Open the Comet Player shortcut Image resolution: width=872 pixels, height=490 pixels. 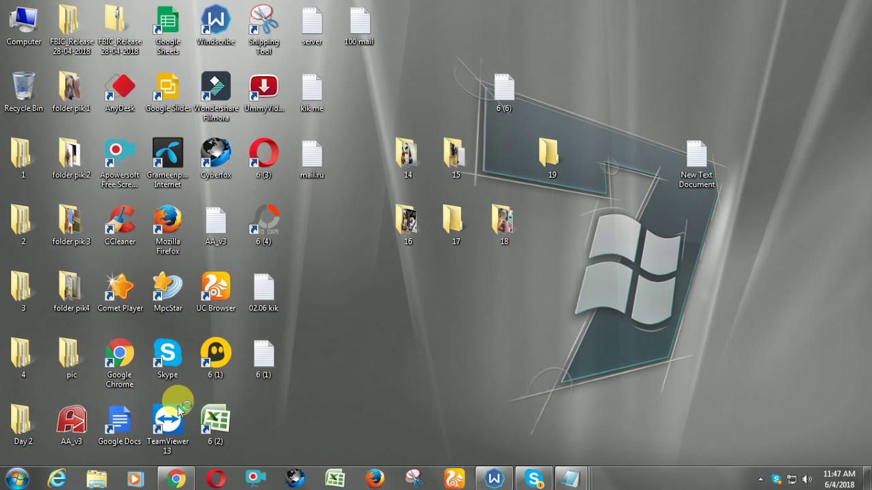point(120,293)
